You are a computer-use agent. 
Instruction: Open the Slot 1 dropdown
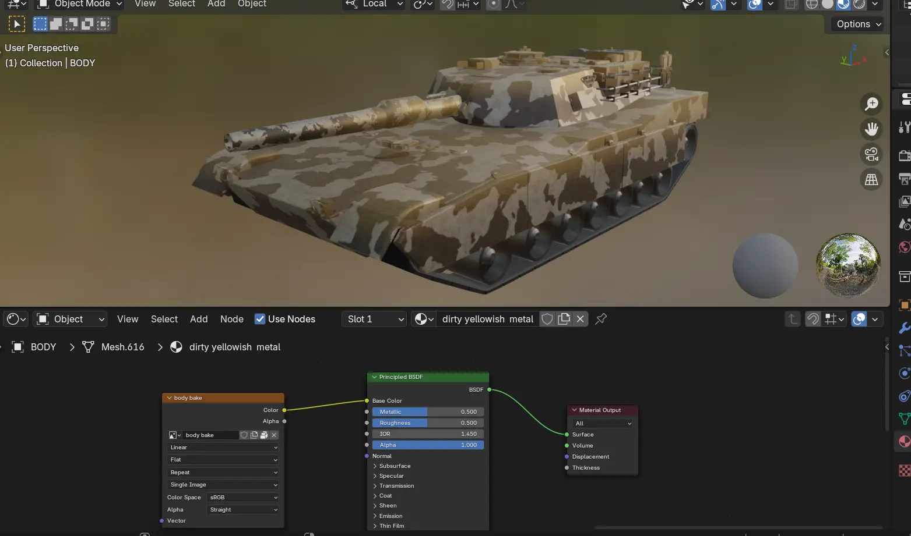(x=374, y=319)
